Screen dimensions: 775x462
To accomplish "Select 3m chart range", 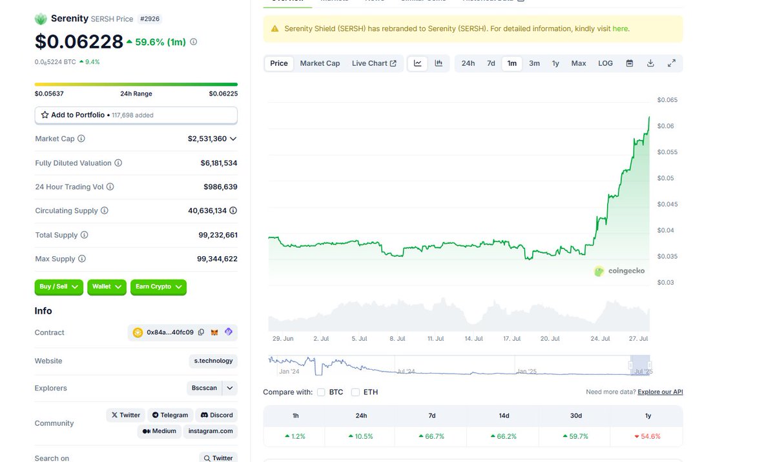I will pyautogui.click(x=534, y=63).
